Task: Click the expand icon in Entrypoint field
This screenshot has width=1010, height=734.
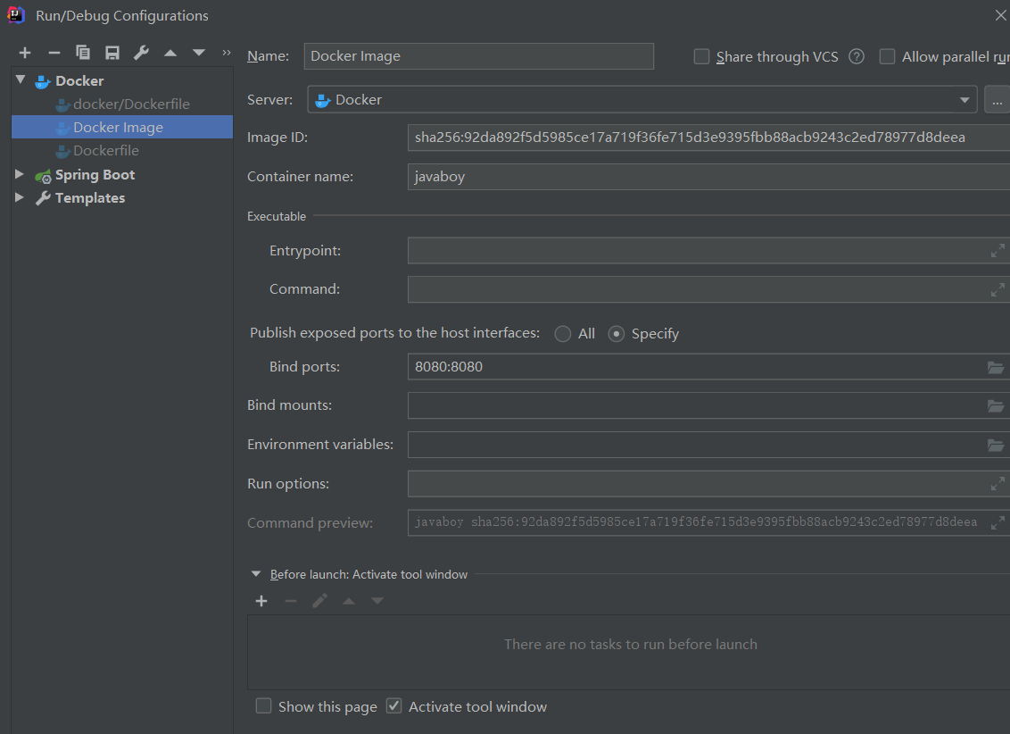Action: coord(998,251)
